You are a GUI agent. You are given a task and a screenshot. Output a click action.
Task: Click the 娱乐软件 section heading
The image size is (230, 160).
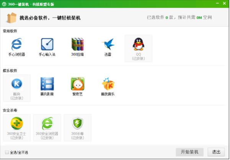pyautogui.click(x=10, y=70)
